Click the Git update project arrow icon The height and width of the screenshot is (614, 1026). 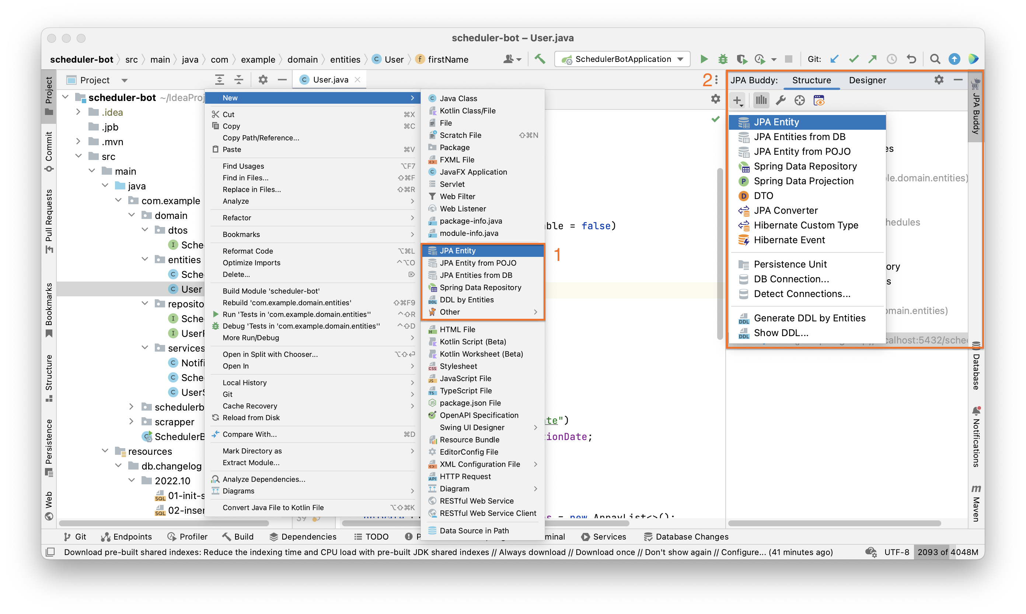click(x=834, y=59)
